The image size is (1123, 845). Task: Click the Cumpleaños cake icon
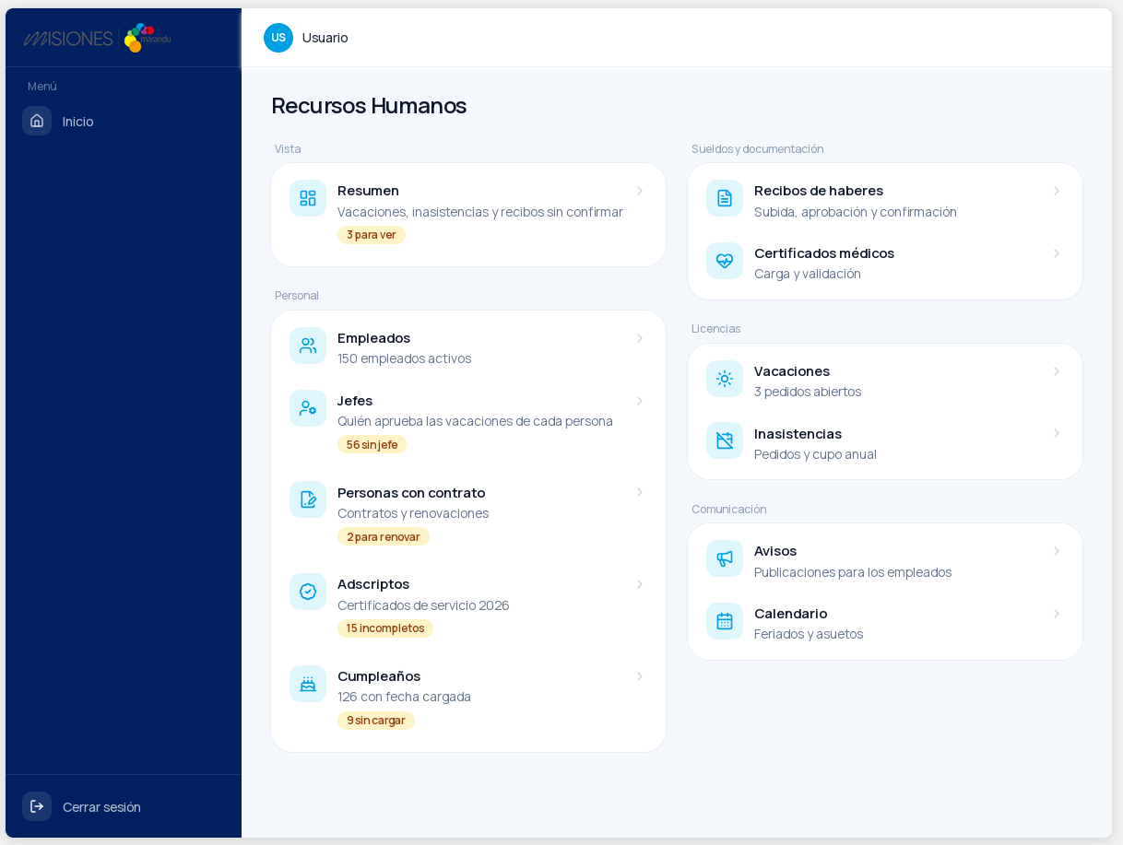pyautogui.click(x=308, y=684)
